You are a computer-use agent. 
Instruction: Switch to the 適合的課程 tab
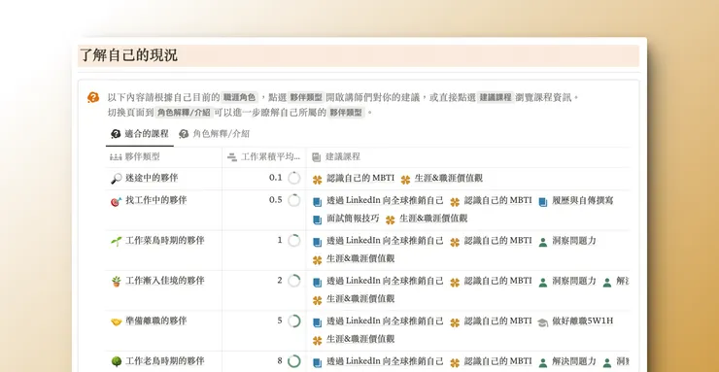[140, 134]
